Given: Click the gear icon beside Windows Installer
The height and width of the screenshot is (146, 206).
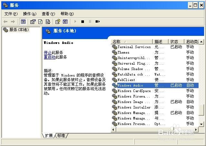Looking at the screenshot, I should click(x=115, y=107).
